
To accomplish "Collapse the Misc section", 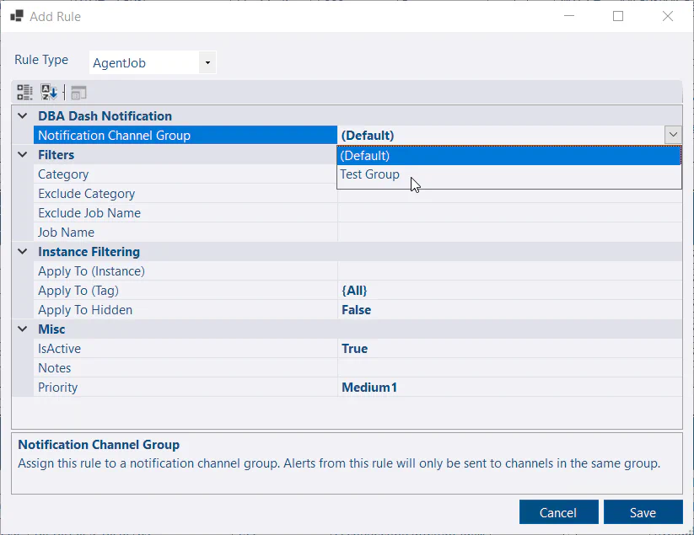I will click(x=22, y=329).
